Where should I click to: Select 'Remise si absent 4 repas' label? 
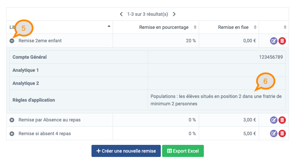(45, 133)
